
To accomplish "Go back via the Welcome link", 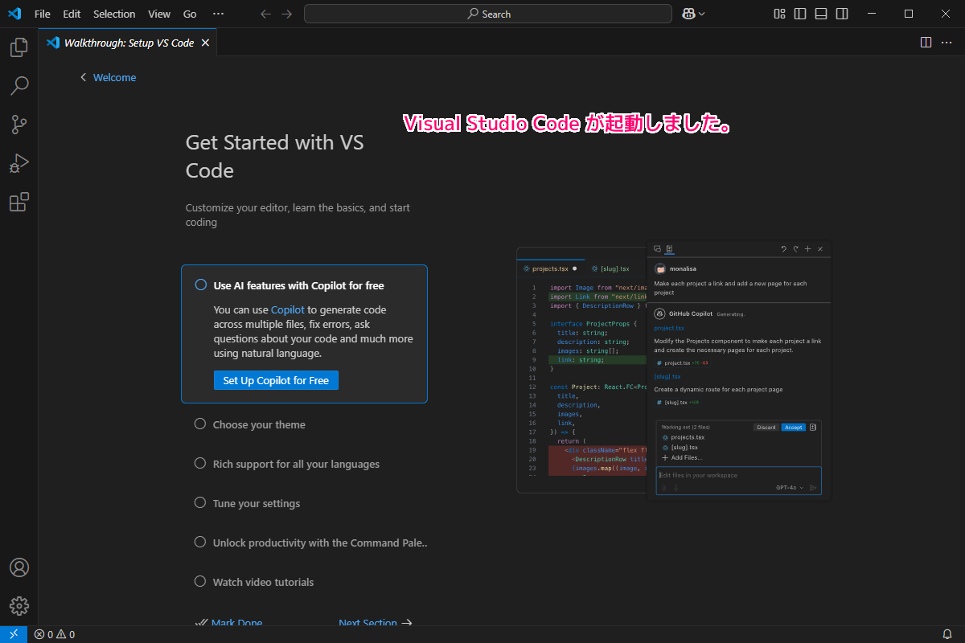I will [114, 77].
